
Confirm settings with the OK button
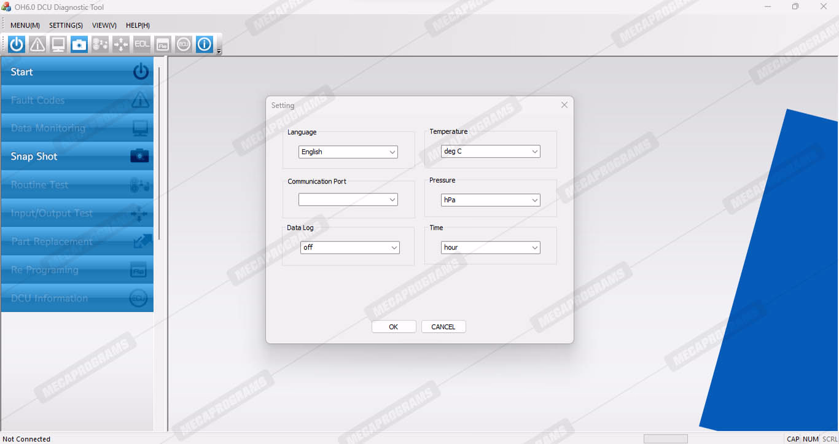[394, 327]
